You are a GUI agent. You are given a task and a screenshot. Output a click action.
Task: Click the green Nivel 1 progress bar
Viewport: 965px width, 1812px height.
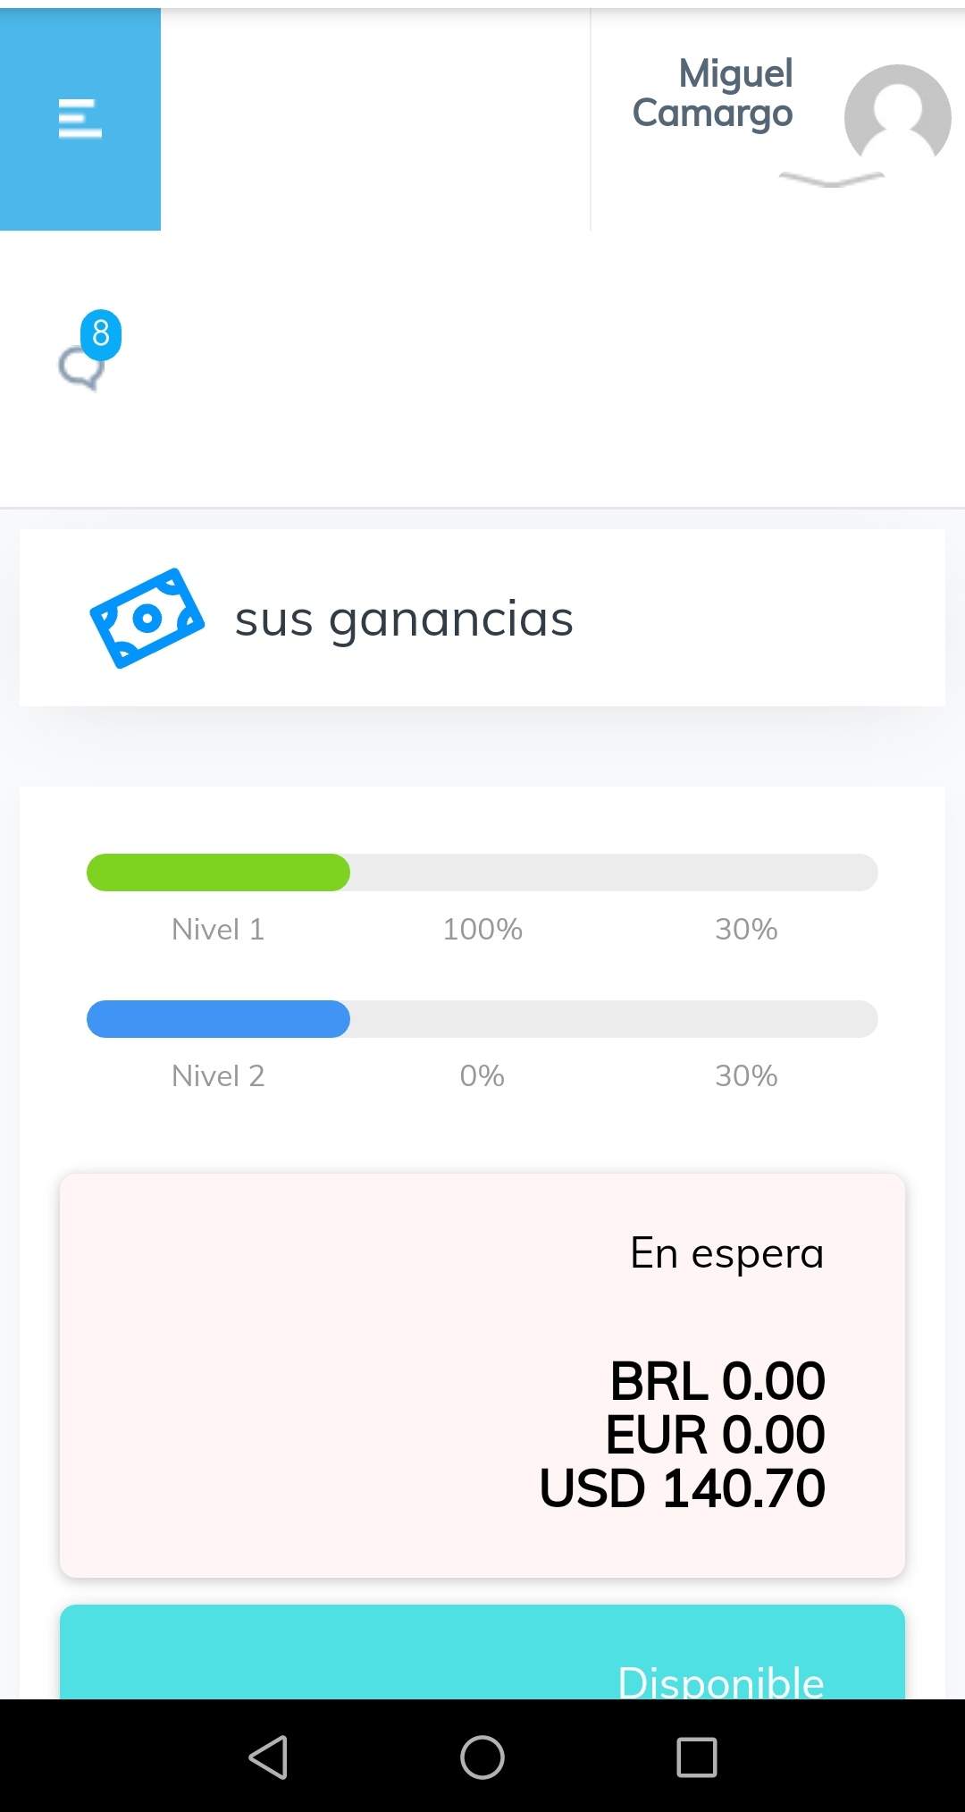click(x=218, y=872)
